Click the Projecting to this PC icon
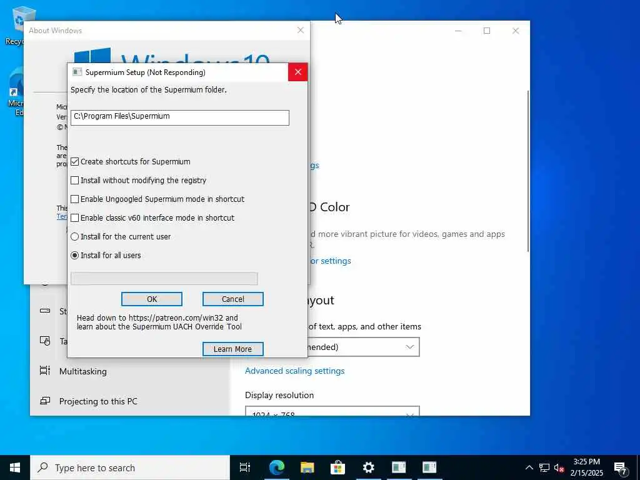 click(x=45, y=401)
